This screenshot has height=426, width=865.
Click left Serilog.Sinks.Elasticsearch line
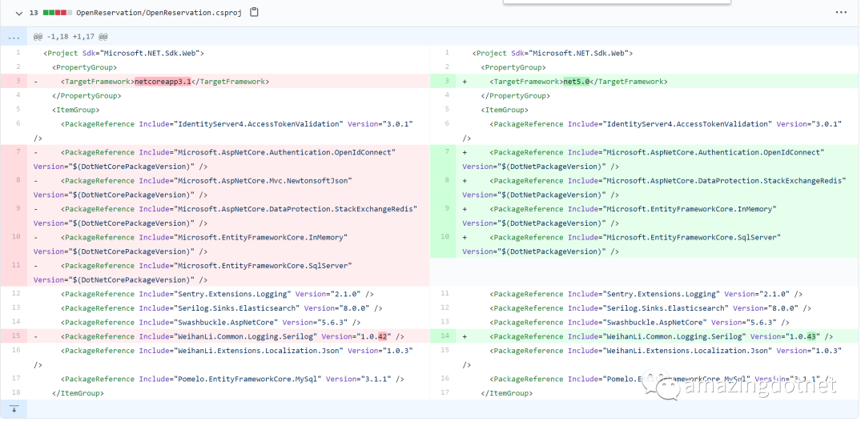coord(228,308)
